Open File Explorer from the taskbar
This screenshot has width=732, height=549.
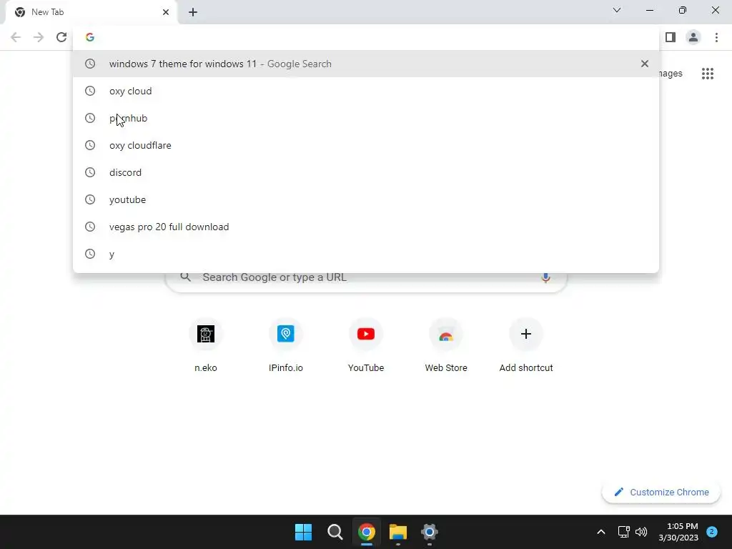[x=397, y=532]
